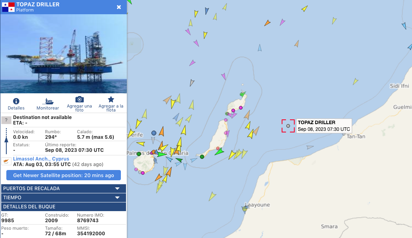Collapse the DETALLES DEL BUQUE header
412x238 pixels.
(64, 207)
